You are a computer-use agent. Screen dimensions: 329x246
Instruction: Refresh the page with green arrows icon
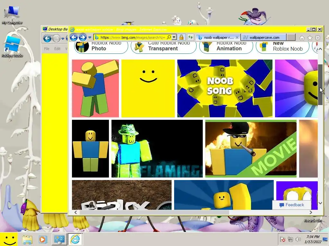coord(190,37)
